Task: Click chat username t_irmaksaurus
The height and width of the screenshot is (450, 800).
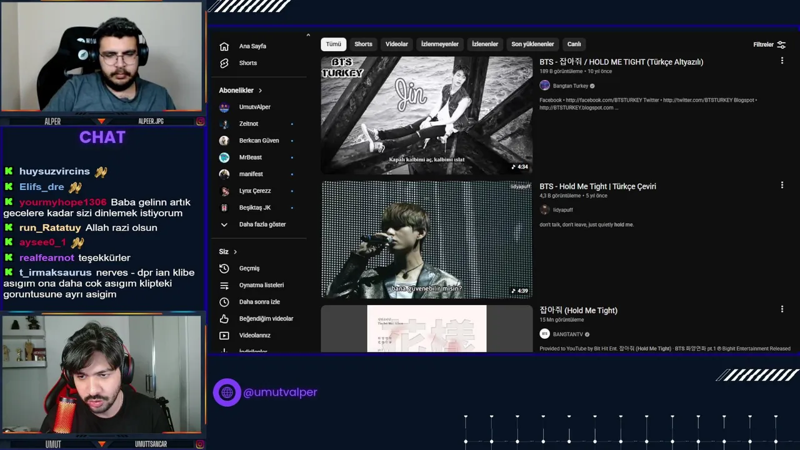Action: coord(56,272)
